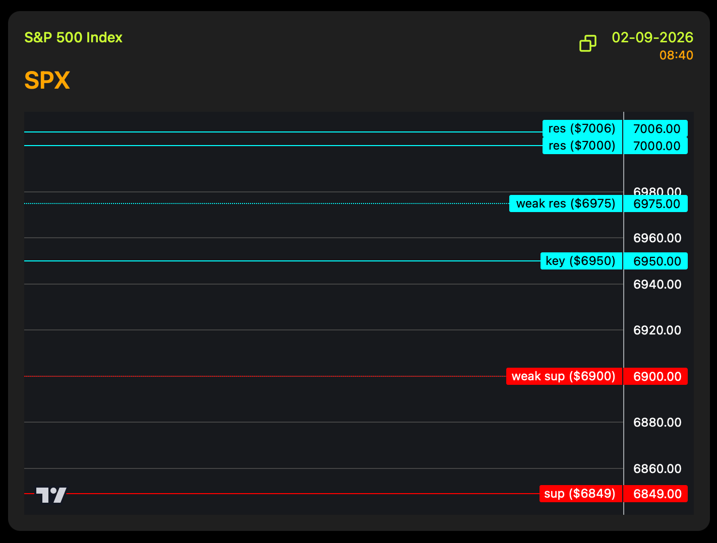
Task: Click the 7006.00 cyan price tag
Action: (x=656, y=128)
